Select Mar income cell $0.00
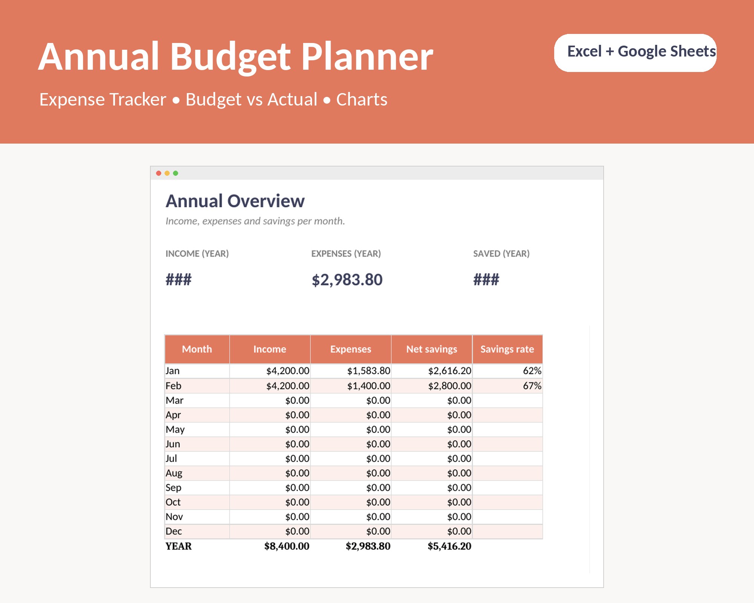This screenshot has height=603, width=754. coord(270,400)
